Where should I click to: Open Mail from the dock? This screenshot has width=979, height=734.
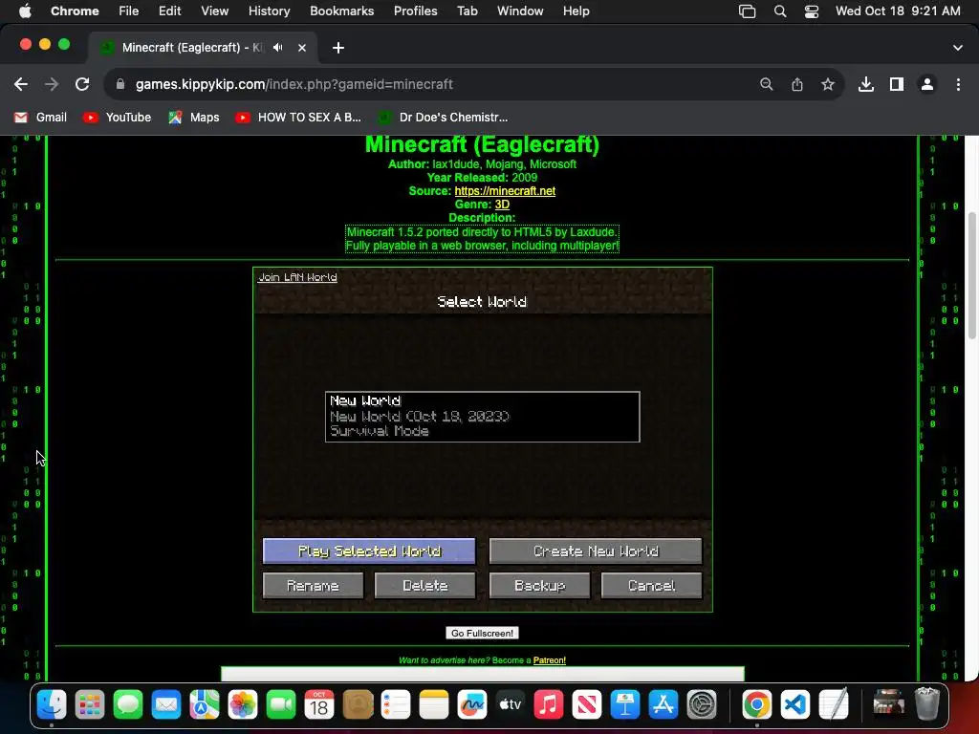[166, 705]
